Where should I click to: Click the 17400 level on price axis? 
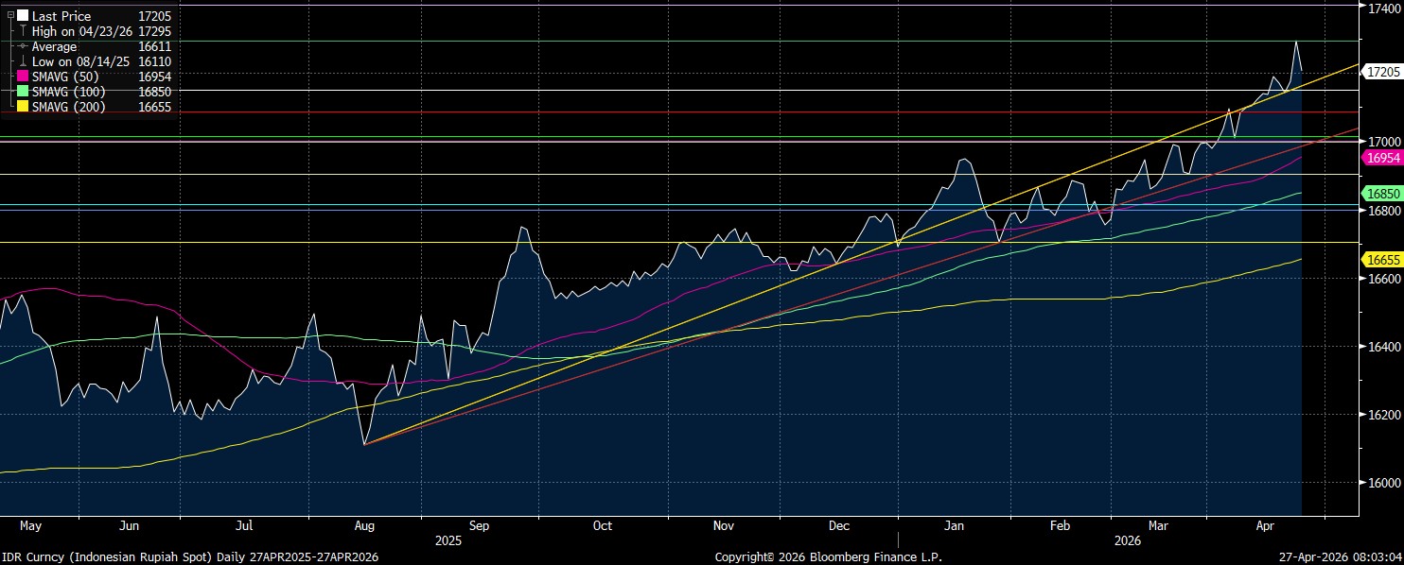pos(1379,7)
